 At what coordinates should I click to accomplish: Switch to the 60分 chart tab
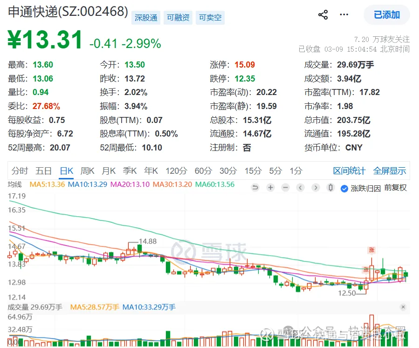[x=203, y=171]
